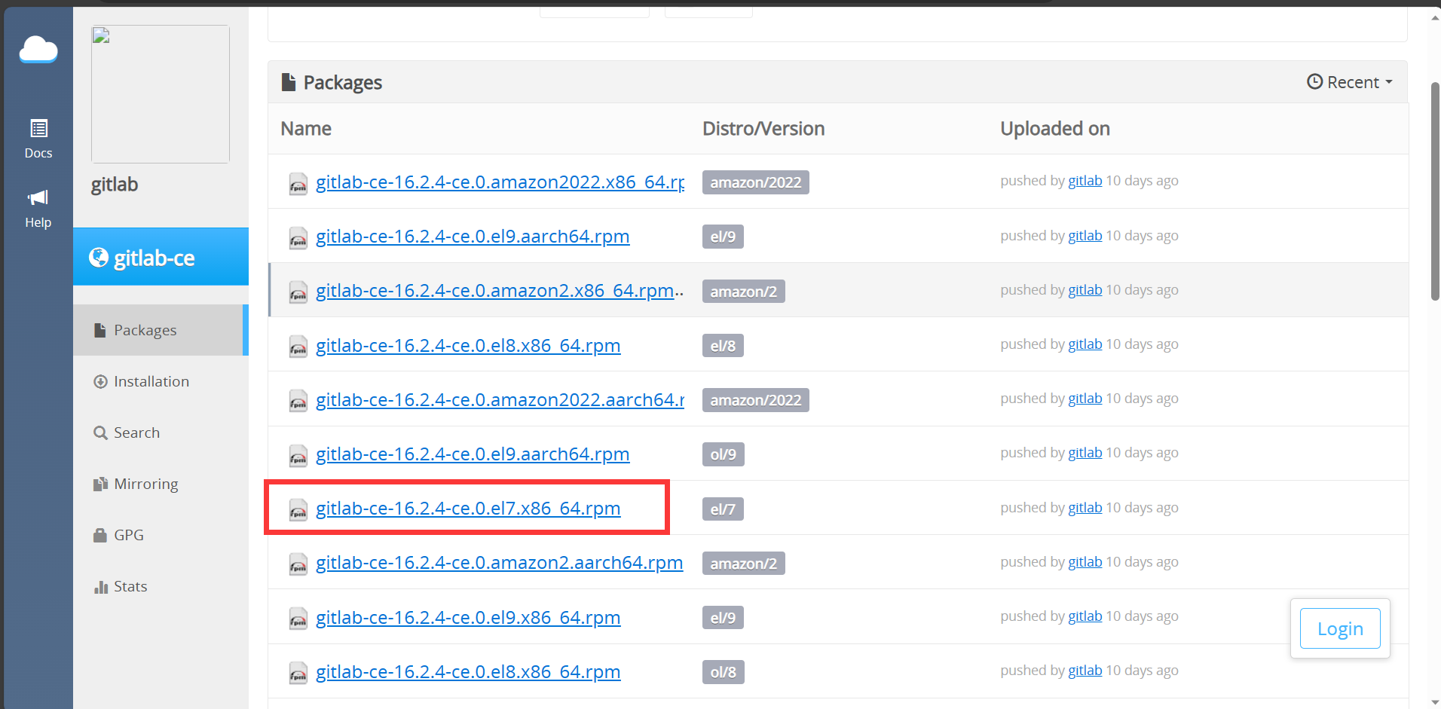Click rpm icon of amazon2022.x86_64 package
This screenshot has height=709, width=1441.
[x=298, y=184]
